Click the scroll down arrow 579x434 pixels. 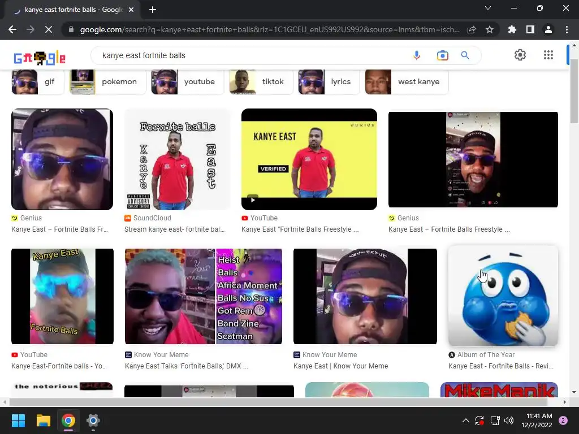coord(574,392)
